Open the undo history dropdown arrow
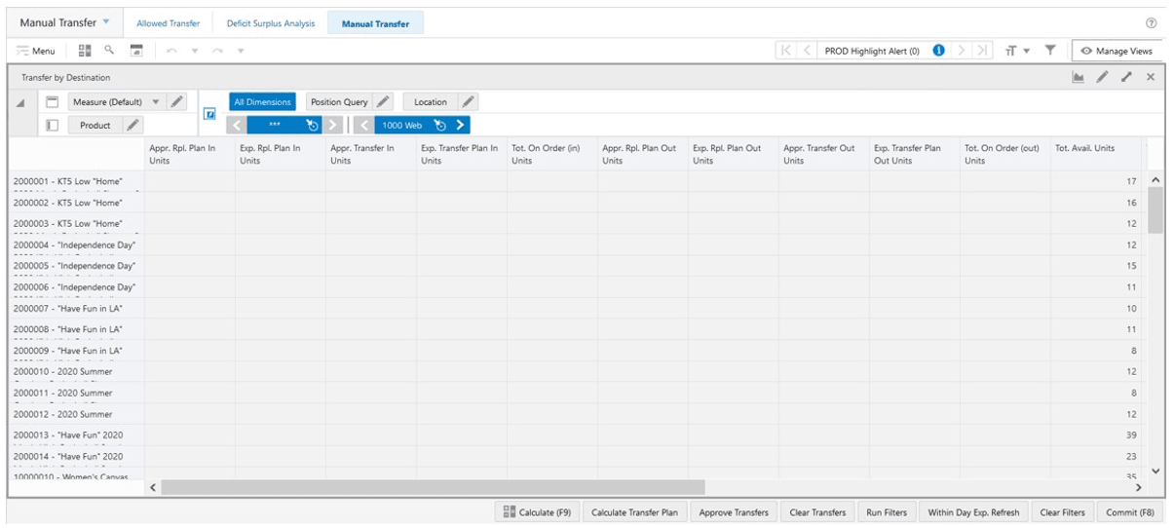The height and width of the screenshot is (528, 1174). (x=194, y=51)
